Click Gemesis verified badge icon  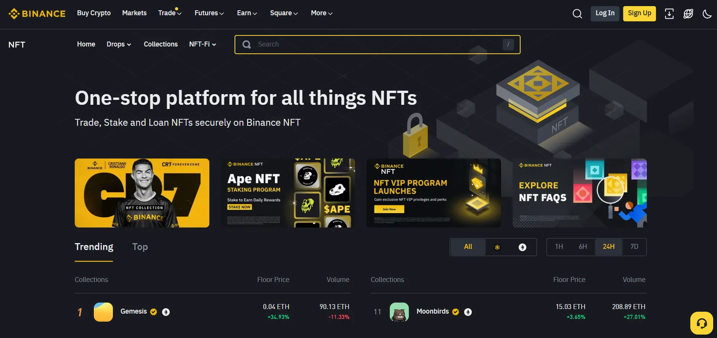(154, 312)
